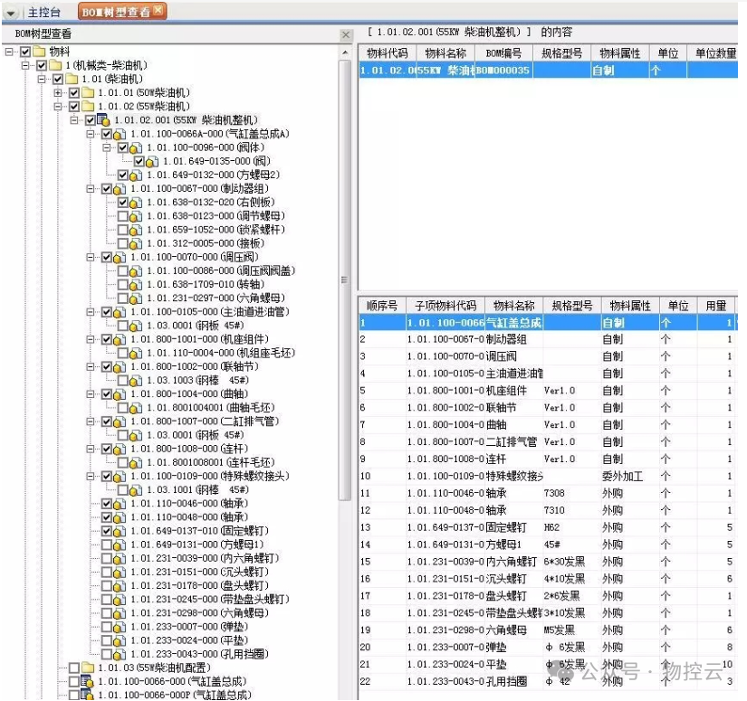Viewport: 747px width, 701px height.
Task: Click the part icon beside 制动器组
Action: click(x=120, y=189)
